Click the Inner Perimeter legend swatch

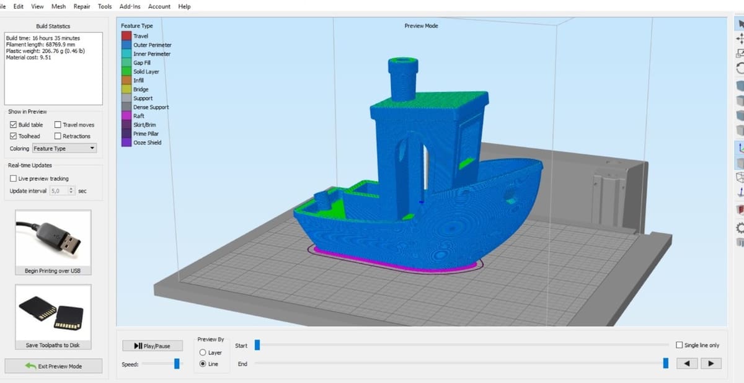coord(126,54)
